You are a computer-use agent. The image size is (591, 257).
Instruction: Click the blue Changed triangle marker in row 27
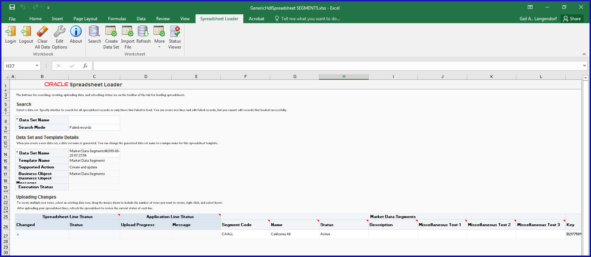click(x=18, y=234)
